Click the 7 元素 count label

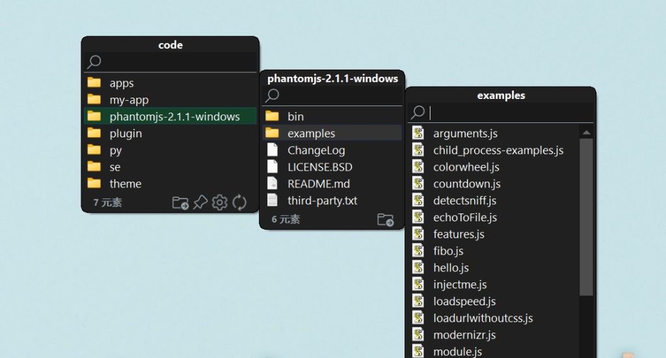pyautogui.click(x=107, y=202)
